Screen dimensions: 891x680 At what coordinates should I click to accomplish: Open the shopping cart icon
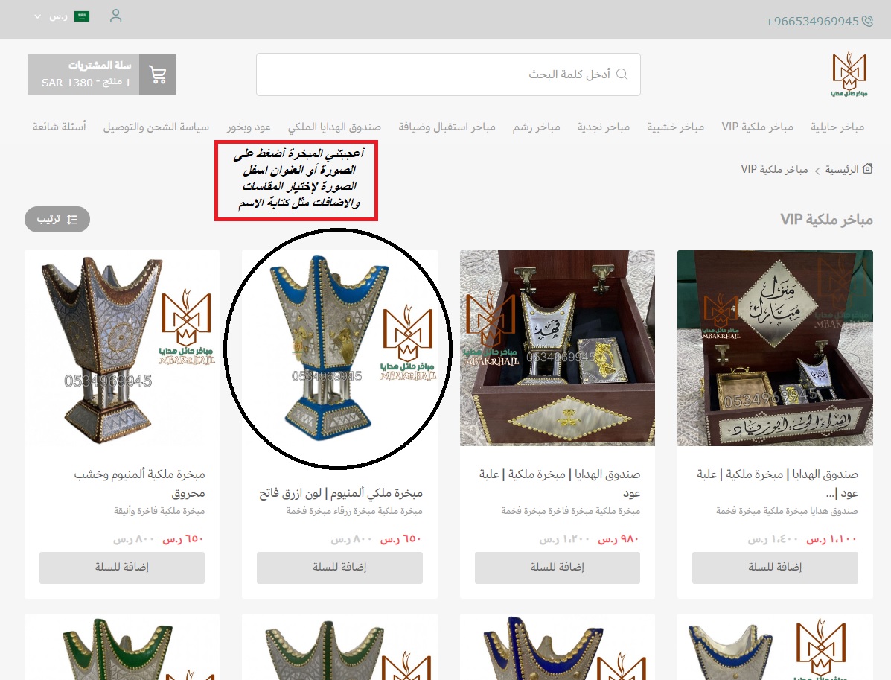coord(157,74)
